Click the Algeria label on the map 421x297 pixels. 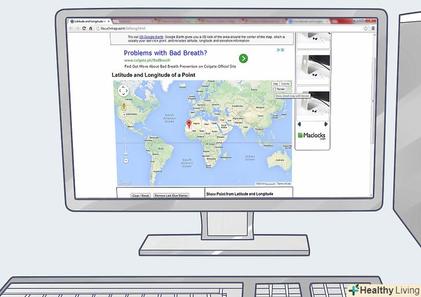pyautogui.click(x=196, y=124)
